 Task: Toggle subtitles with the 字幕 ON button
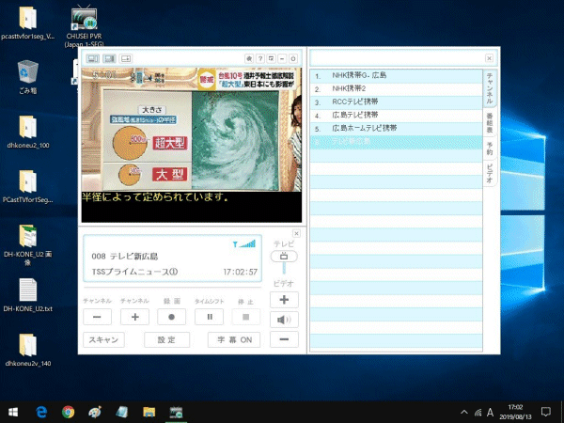pyautogui.click(x=234, y=340)
